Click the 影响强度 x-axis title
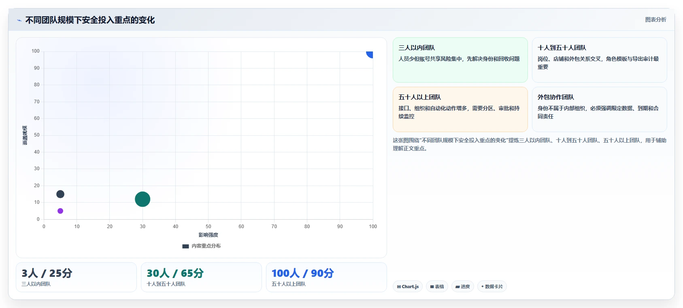The height and width of the screenshot is (308, 683). click(208, 235)
